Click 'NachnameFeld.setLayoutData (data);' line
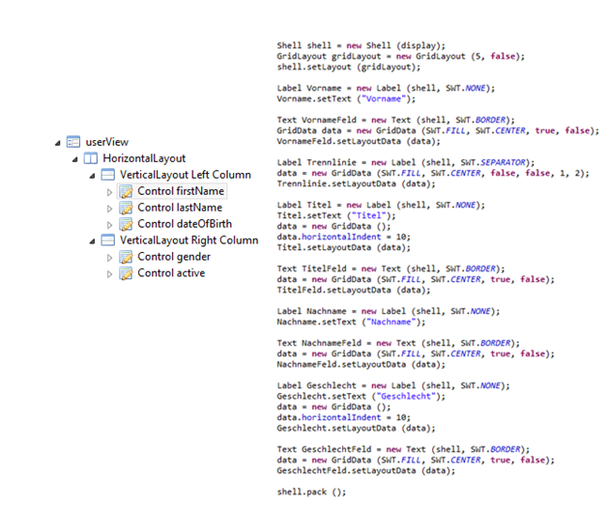This screenshot has height=505, width=607. pyautogui.click(x=361, y=364)
